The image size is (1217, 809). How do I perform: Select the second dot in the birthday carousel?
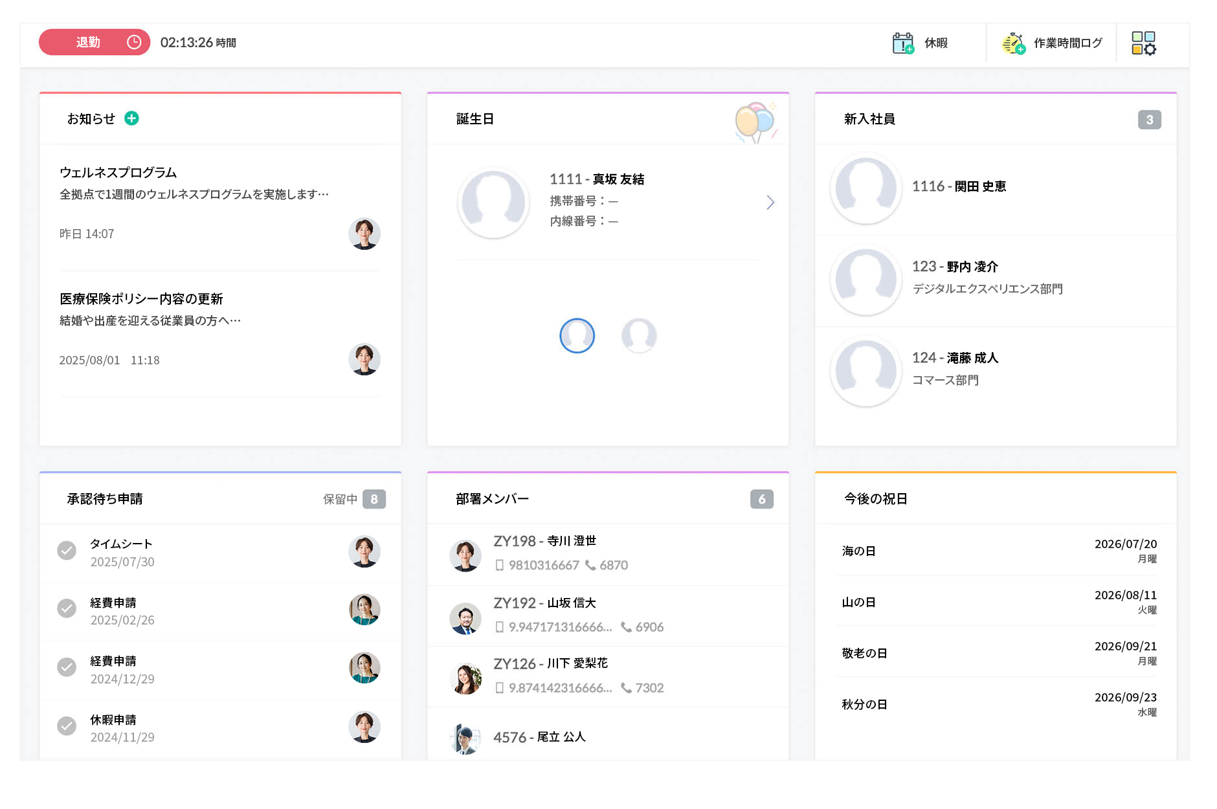(x=639, y=335)
